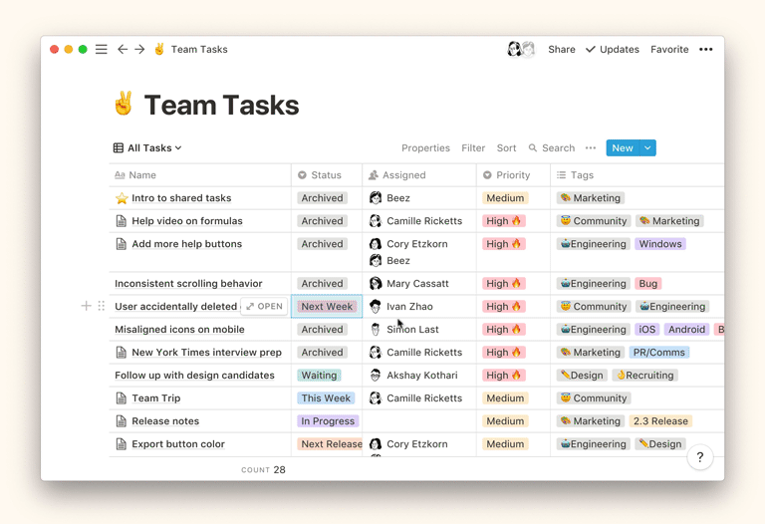Open the sidebar hamburger menu
765x524 pixels.
tap(102, 49)
